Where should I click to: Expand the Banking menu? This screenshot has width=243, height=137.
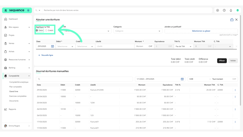pos(17,68)
